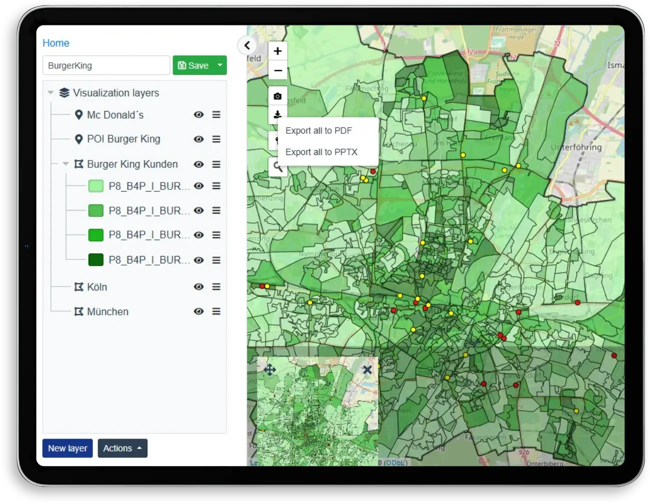Click the Mc Donald´s pin icon

click(78, 115)
